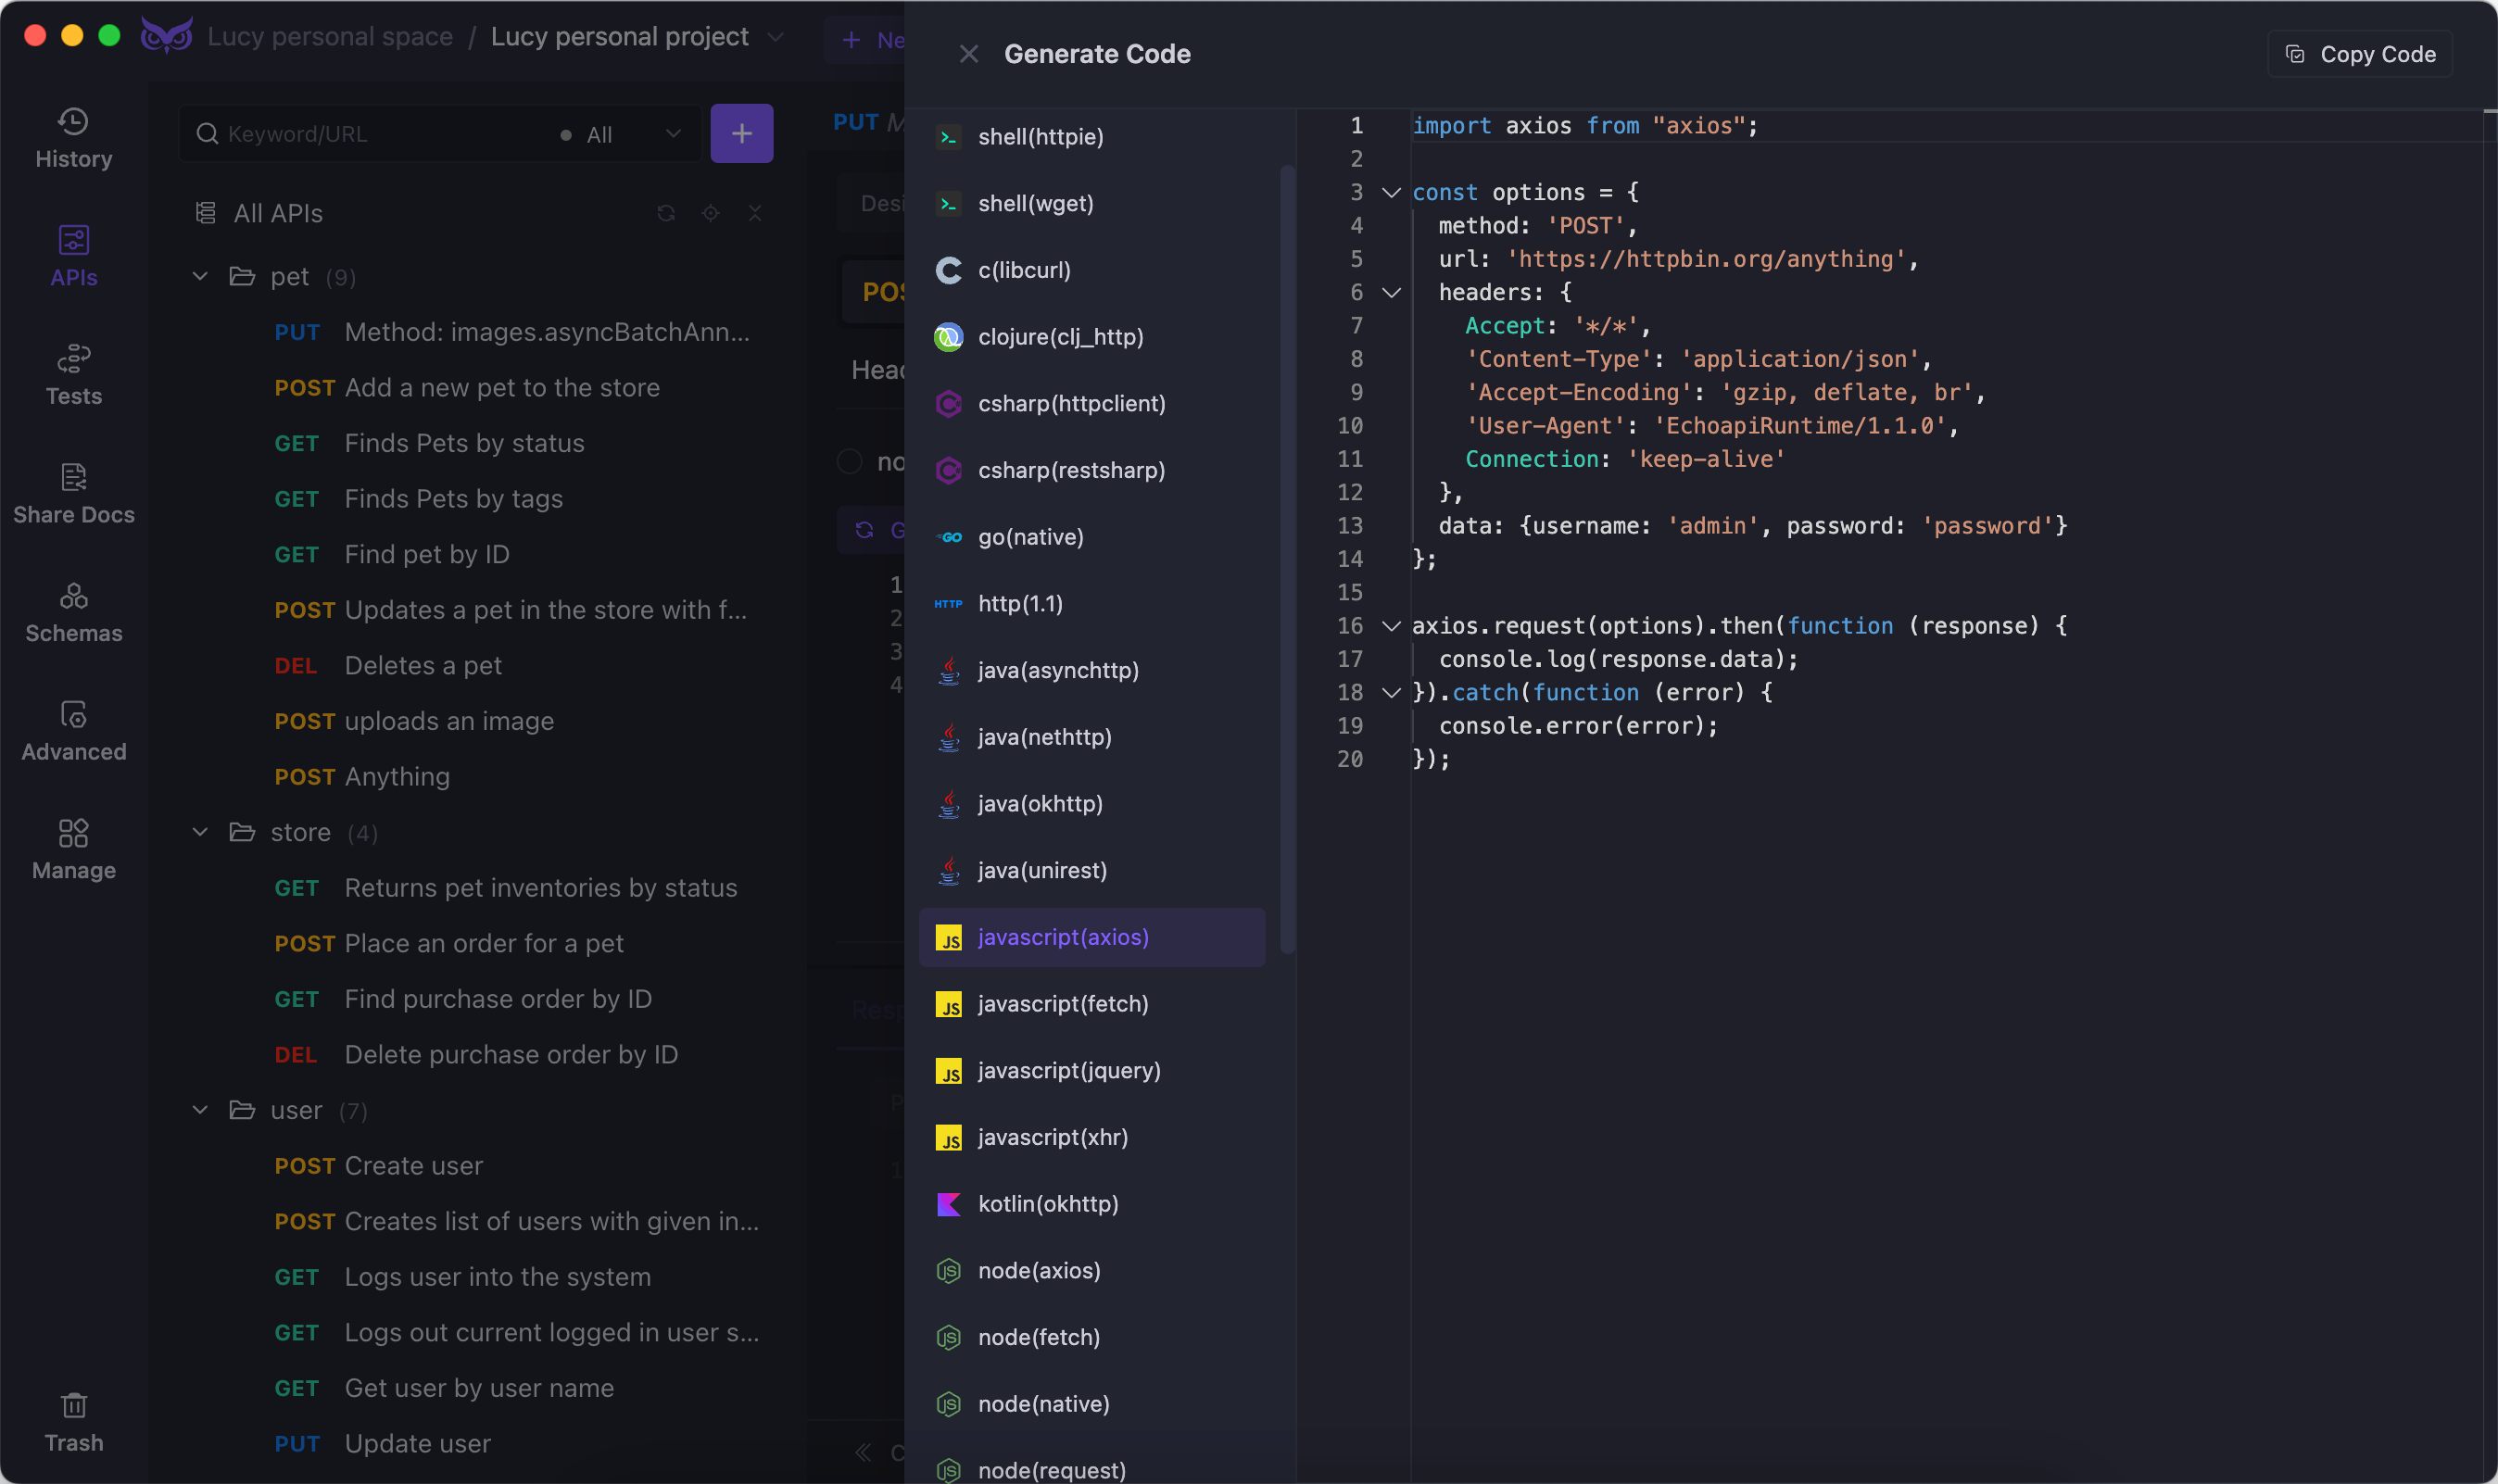Click locate target icon beside All APIs
2498x1484 pixels.
[710, 213]
